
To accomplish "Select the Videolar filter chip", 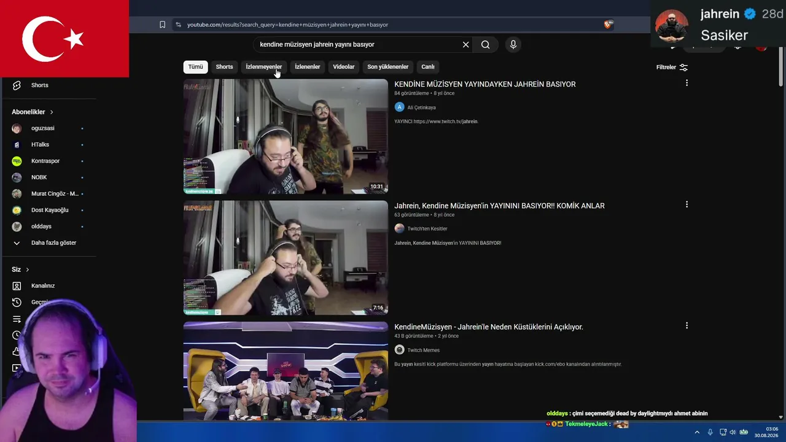I will click(344, 67).
